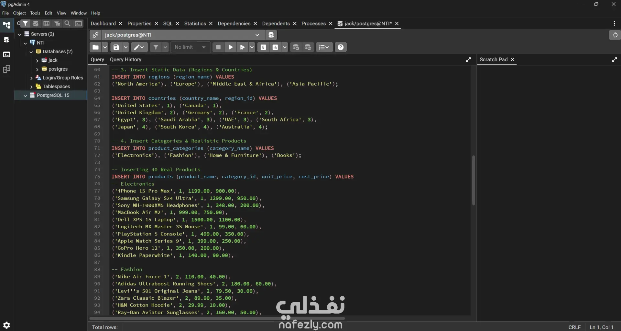
Task: Expand the jack database node
Action: tap(37, 60)
